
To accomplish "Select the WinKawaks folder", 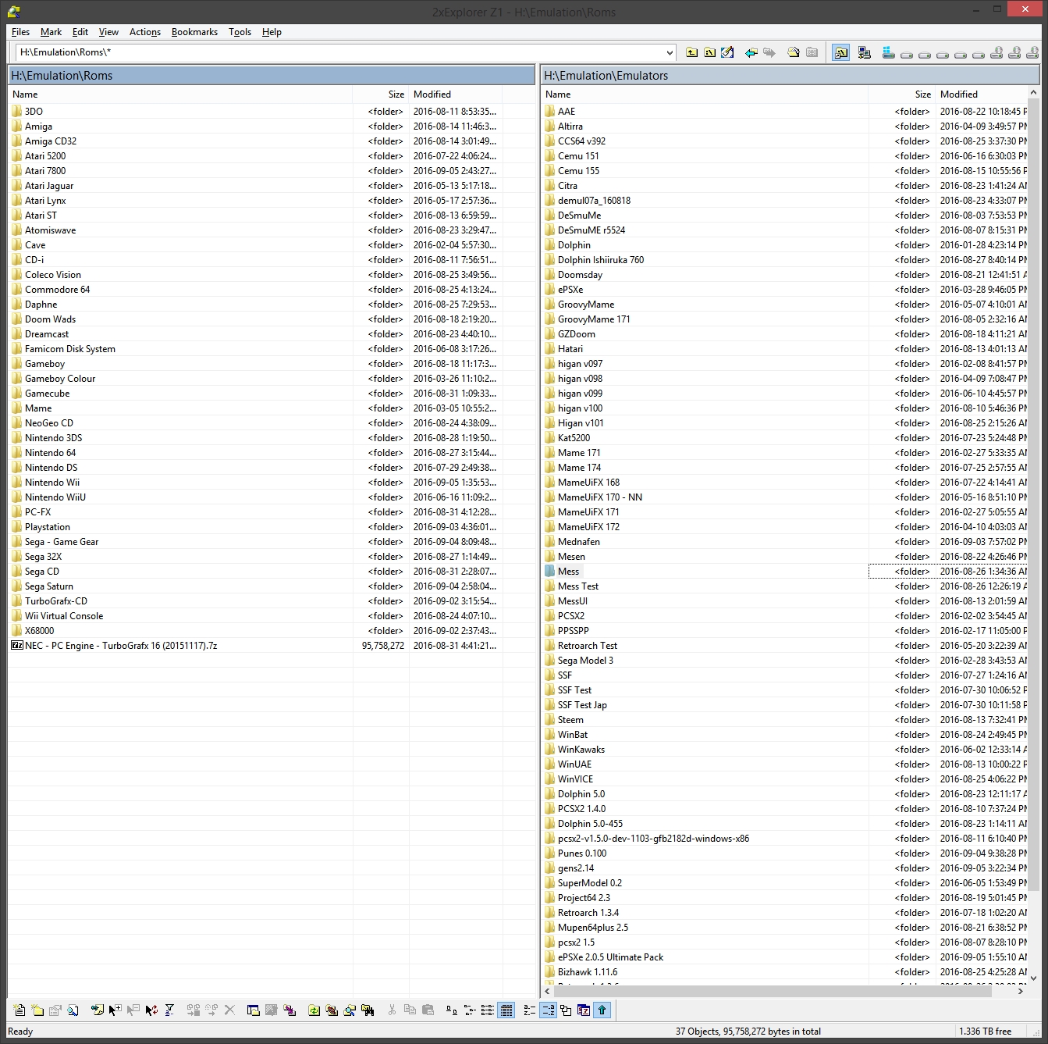I will click(581, 750).
